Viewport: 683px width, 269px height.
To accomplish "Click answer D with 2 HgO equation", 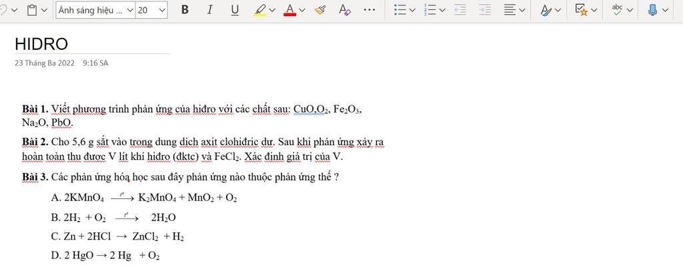I will tap(105, 256).
